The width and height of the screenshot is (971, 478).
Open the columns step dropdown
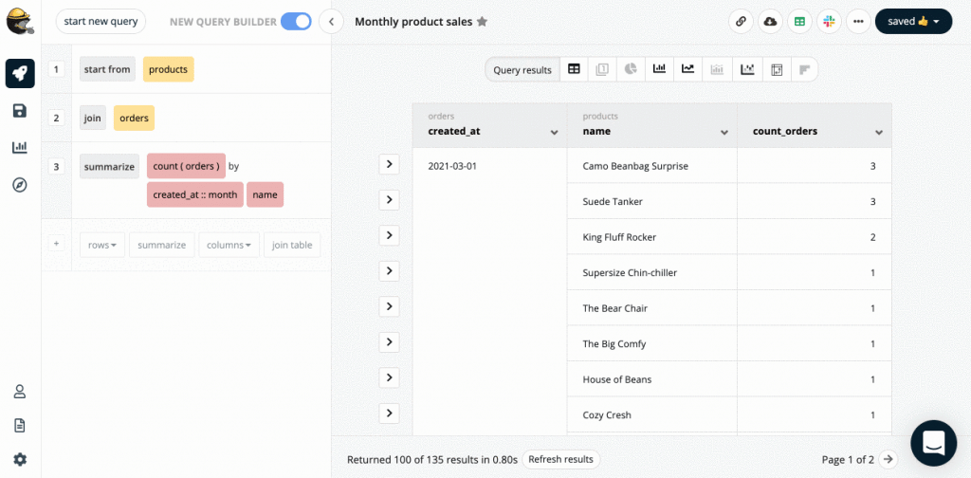click(229, 245)
